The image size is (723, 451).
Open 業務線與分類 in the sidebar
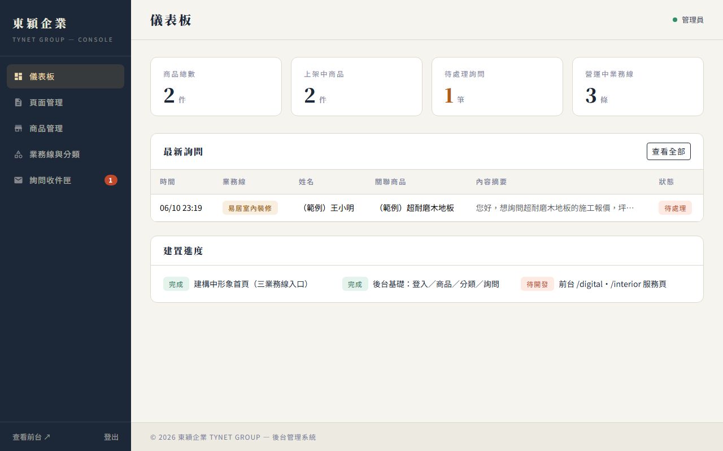(x=66, y=154)
